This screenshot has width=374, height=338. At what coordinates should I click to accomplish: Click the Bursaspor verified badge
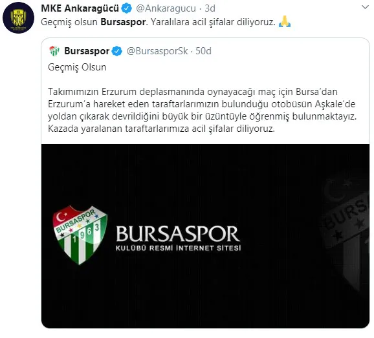click(x=117, y=51)
